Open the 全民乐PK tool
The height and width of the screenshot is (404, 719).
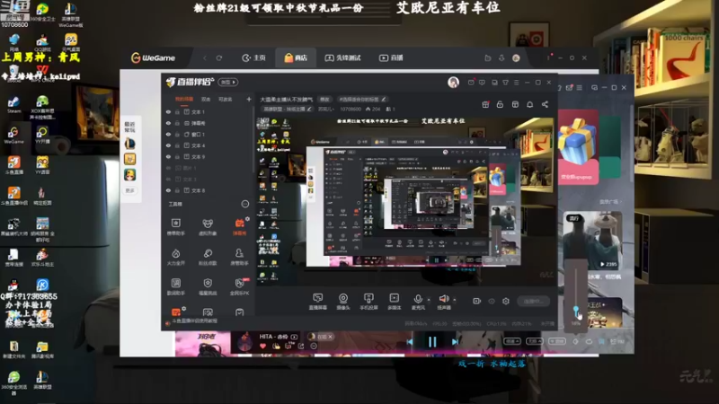click(x=239, y=286)
